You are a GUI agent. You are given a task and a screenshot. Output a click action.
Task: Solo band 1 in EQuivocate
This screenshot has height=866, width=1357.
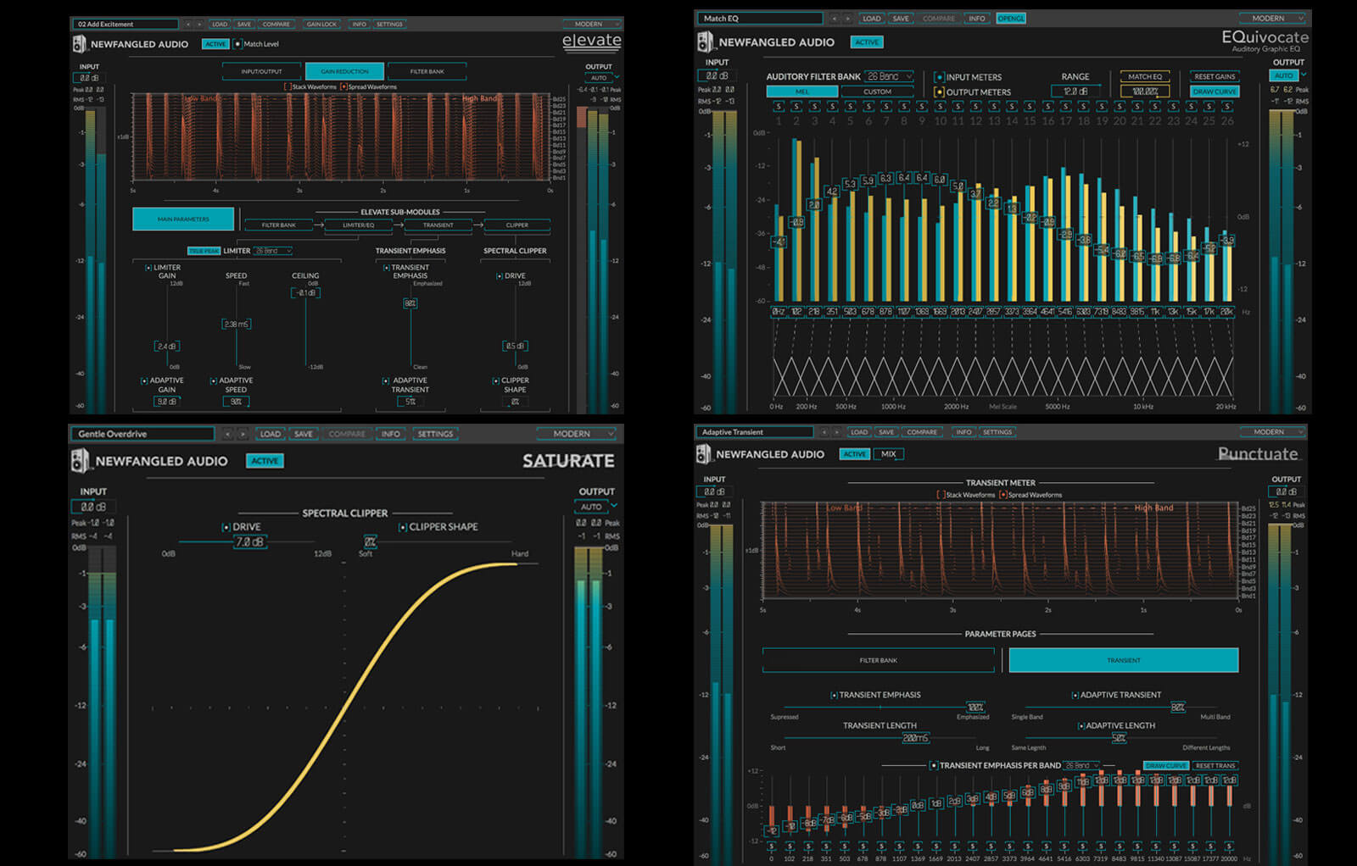click(779, 107)
